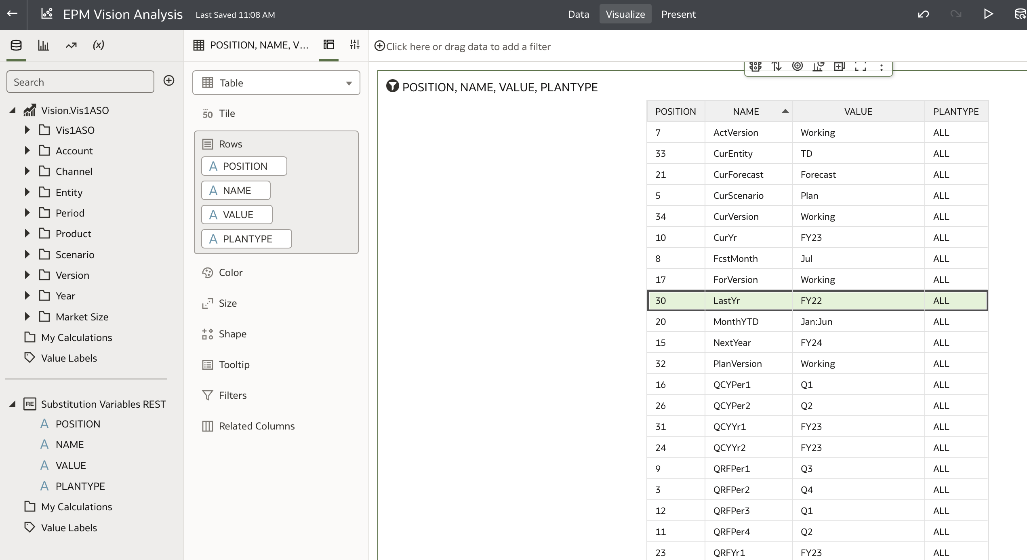Collapse the Vision.Vis1ASO dataset

click(13, 110)
